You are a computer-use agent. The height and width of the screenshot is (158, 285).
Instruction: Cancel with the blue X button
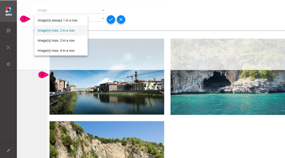[x=121, y=19]
